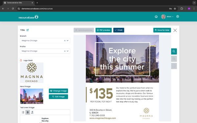Open Chrome three-dot menu
The width and height of the screenshot is (197, 123).
(194, 9)
